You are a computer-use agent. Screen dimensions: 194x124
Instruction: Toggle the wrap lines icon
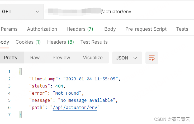152,58
